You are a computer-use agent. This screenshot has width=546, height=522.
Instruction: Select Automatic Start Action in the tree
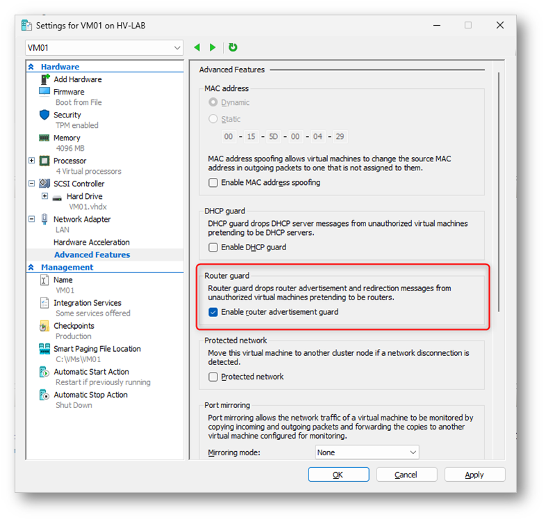pos(91,372)
